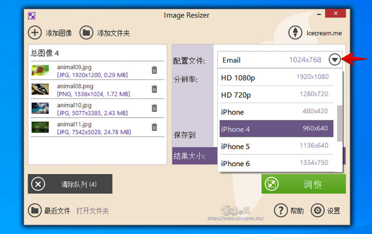Minimize the Image Resizer window
The width and height of the screenshot is (372, 234).
[319, 14]
